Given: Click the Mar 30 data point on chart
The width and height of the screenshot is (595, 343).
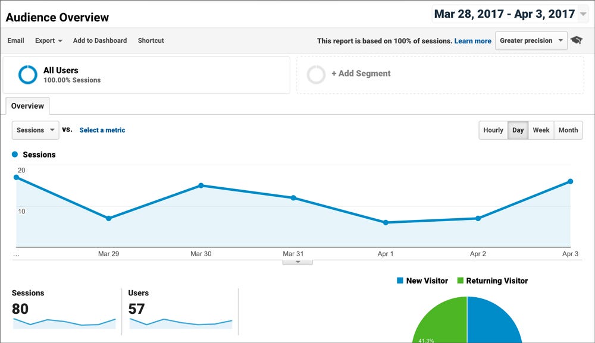Looking at the screenshot, I should 201,185.
